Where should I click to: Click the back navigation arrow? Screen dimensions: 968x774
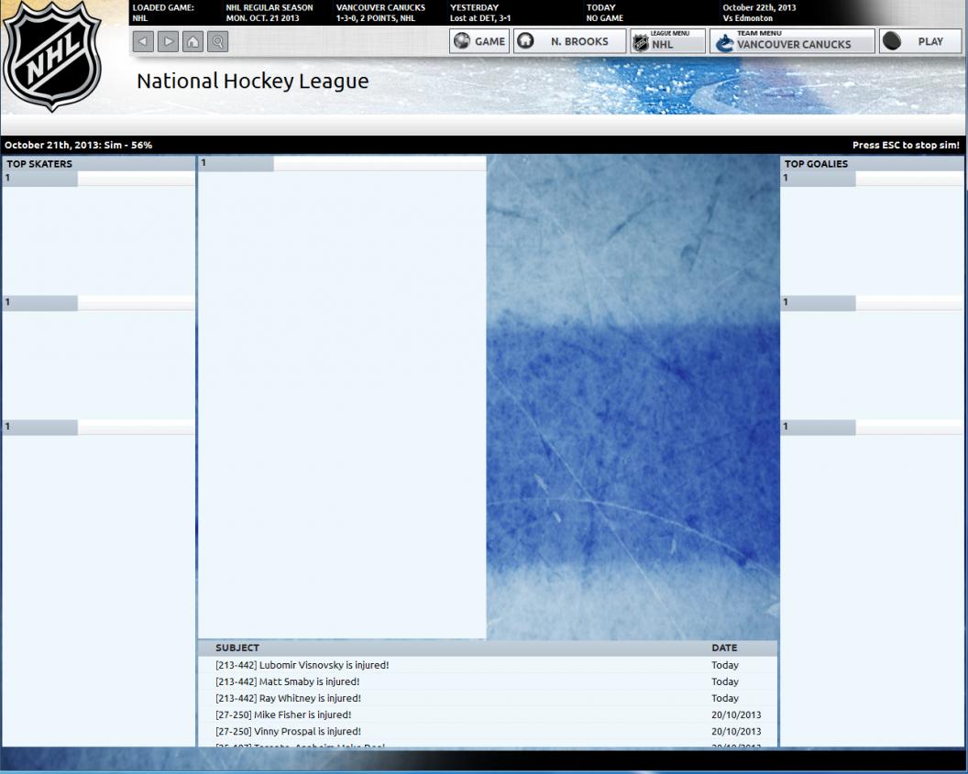[143, 41]
